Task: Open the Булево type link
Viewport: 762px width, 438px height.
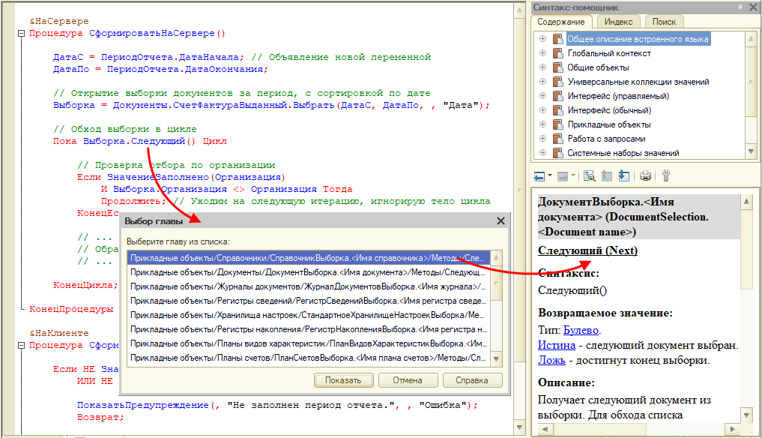Action: coord(581,330)
